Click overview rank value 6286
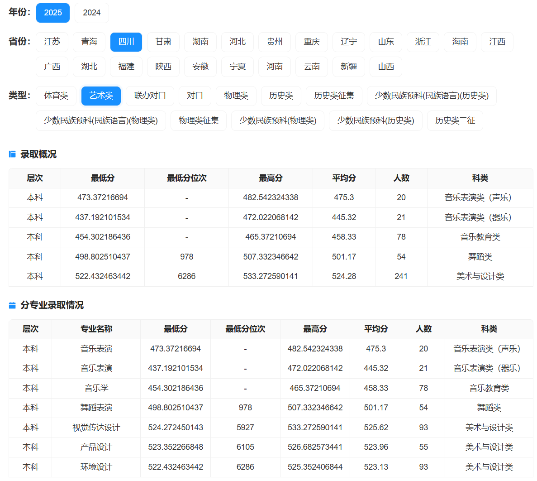Image resolution: width=537 pixels, height=481 pixels. point(187,276)
